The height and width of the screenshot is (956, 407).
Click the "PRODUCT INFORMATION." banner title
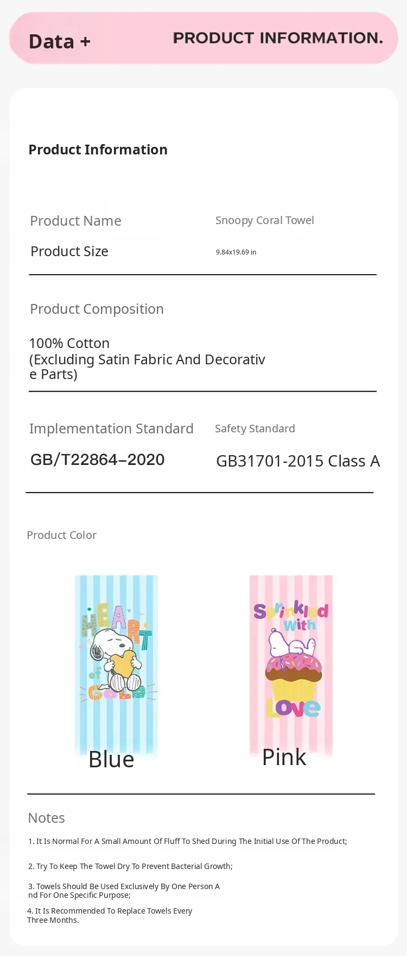pos(278,38)
